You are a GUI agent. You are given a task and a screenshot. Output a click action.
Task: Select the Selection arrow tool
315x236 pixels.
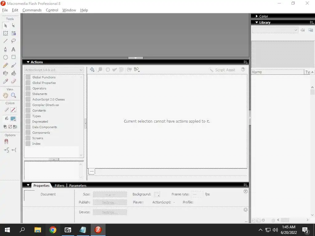6,26
